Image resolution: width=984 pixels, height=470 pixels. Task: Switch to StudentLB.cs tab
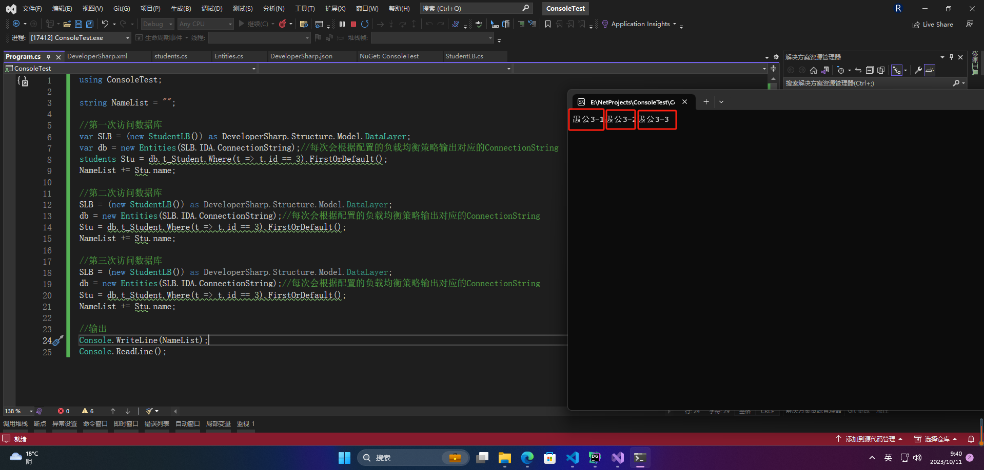point(464,56)
